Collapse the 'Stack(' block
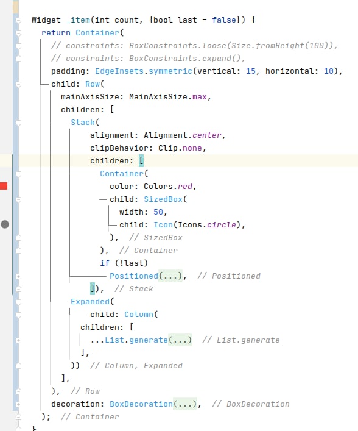 (18, 123)
